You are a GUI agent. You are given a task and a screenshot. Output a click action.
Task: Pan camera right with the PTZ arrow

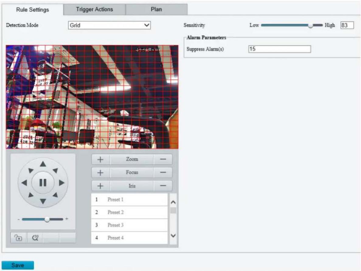click(61, 183)
